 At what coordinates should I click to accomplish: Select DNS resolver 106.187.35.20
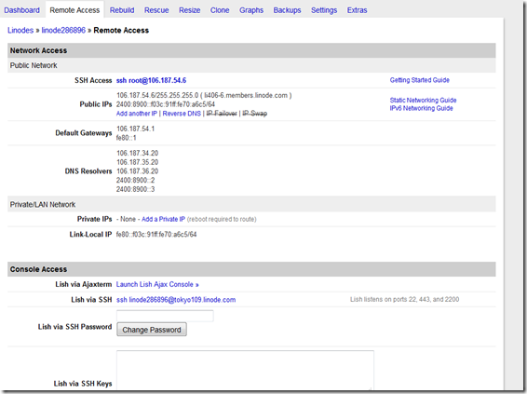click(x=137, y=162)
